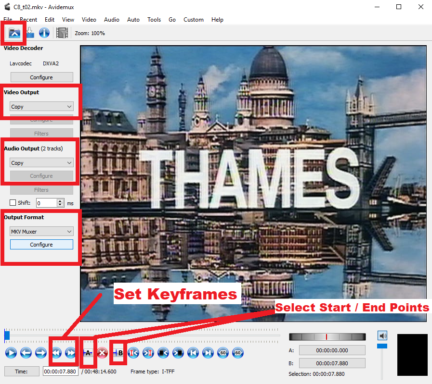Open the Audio menu
Image resolution: width=432 pixels, height=384 pixels.
112,20
